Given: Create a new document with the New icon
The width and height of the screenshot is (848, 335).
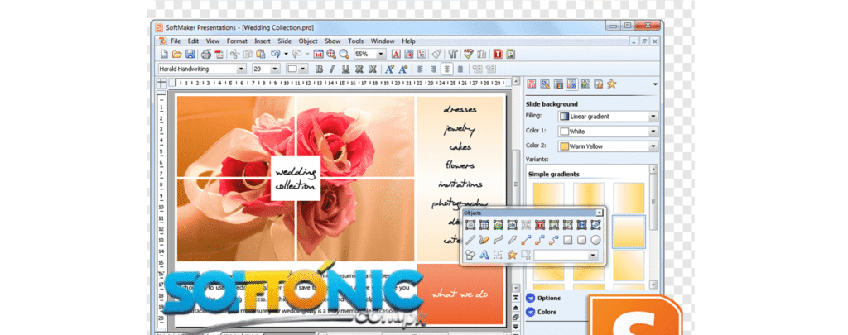Looking at the screenshot, I should [164, 54].
